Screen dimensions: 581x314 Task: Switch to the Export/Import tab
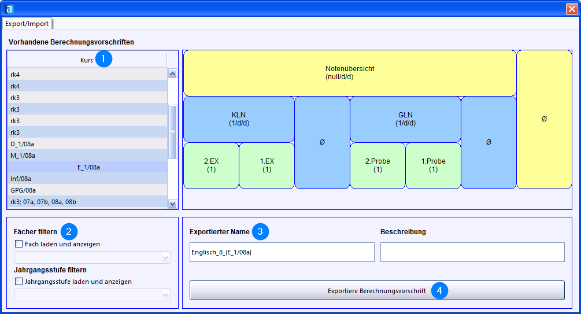coord(27,24)
